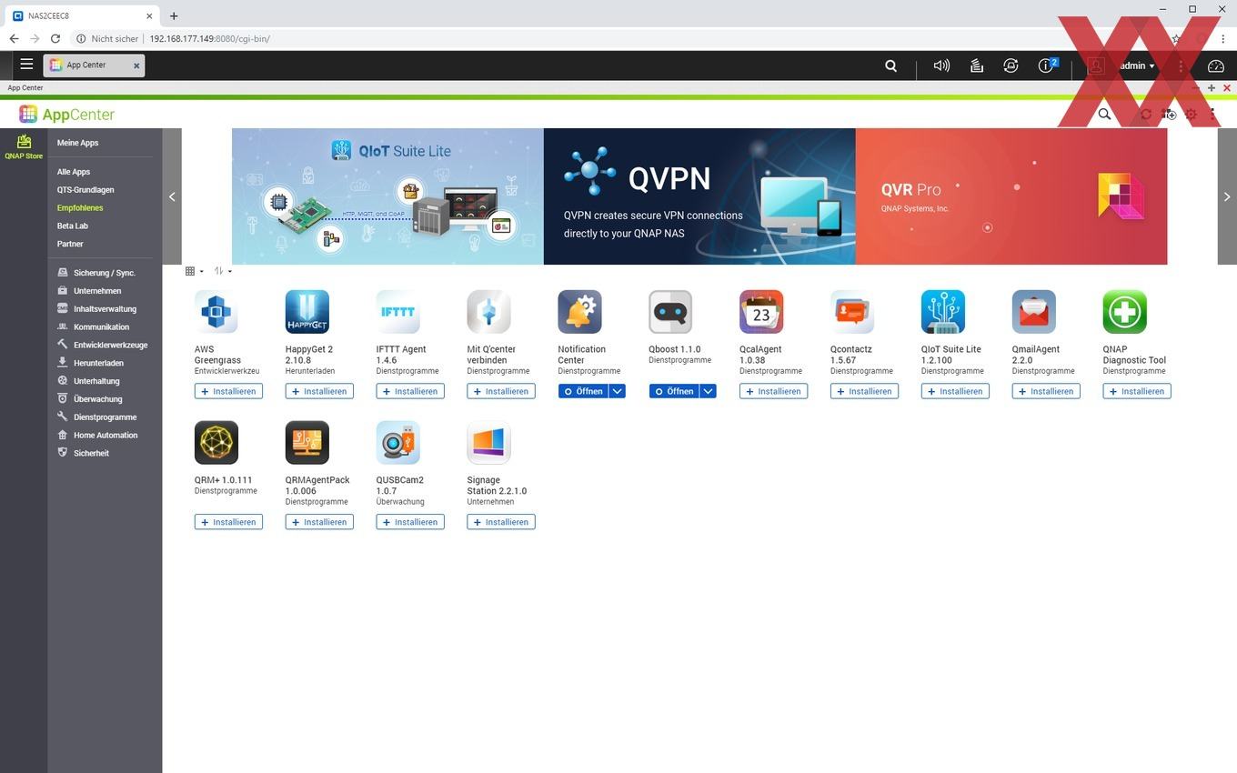Click QVR Pro promotional banner

(x=1011, y=196)
